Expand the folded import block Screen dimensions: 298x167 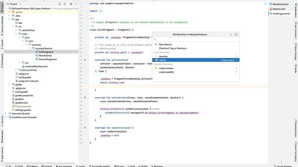(101, 11)
